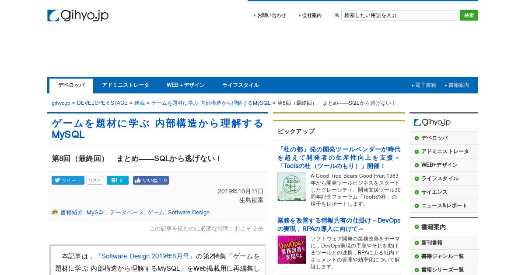525x275 pixels.
Task: Open the お問い合わせ contact link
Action: [x=271, y=15]
